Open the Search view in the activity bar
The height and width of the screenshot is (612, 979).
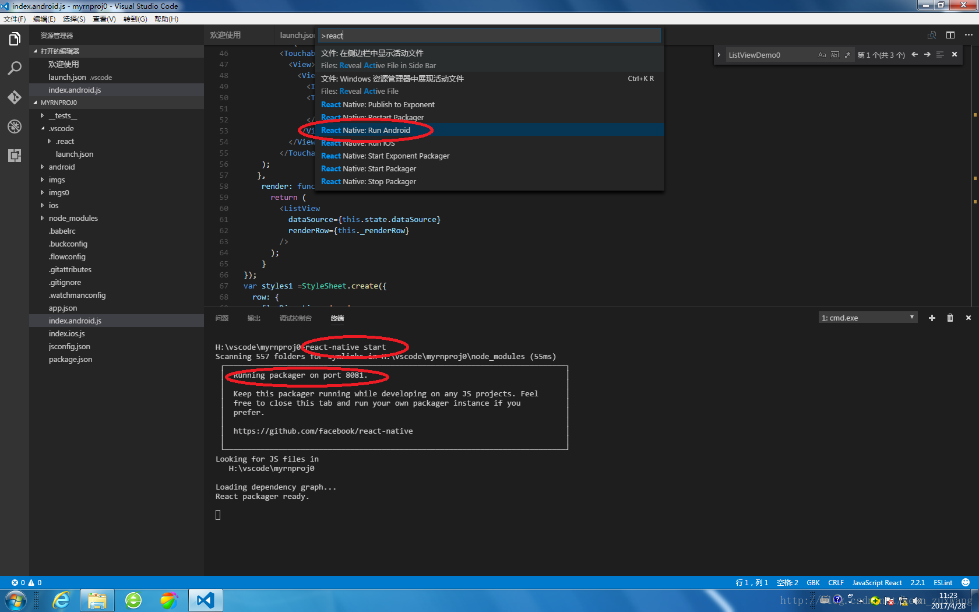[15, 68]
